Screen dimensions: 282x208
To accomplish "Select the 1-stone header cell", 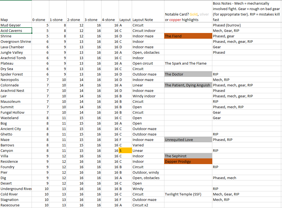I will click(58, 11).
